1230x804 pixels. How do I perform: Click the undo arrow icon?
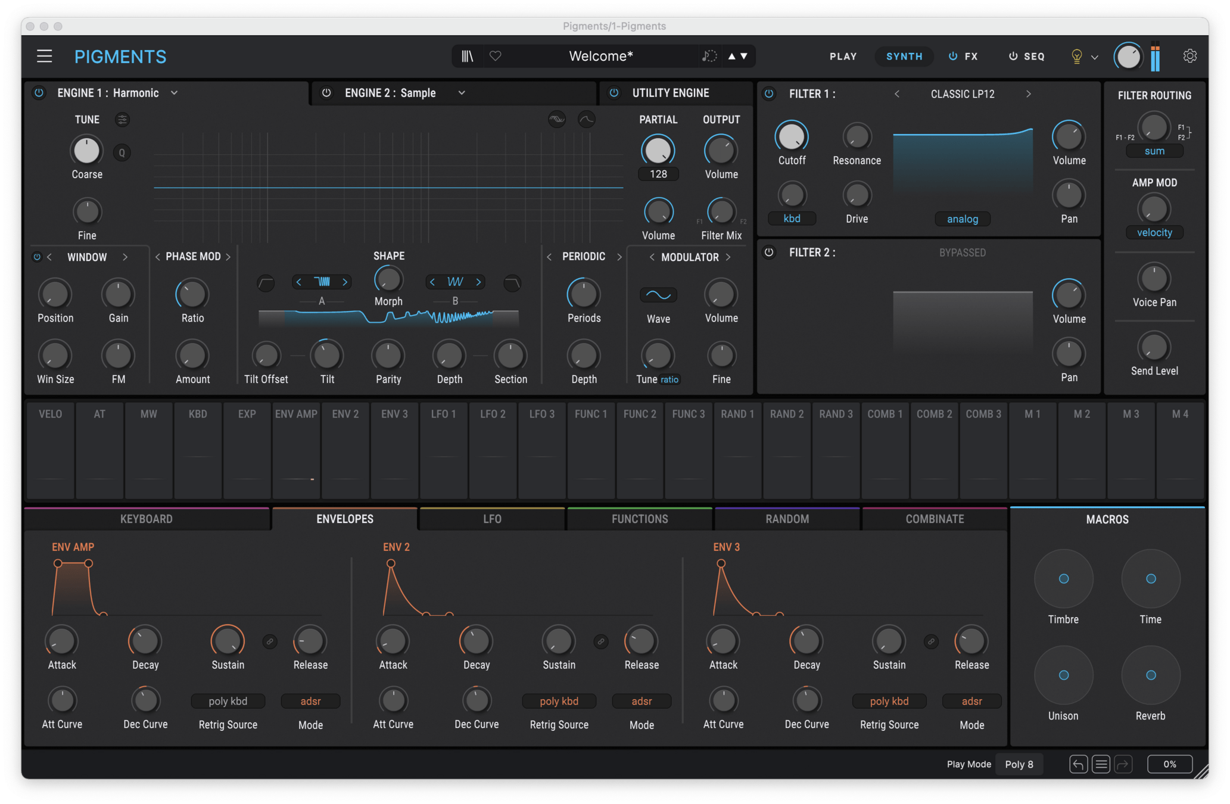1078,764
